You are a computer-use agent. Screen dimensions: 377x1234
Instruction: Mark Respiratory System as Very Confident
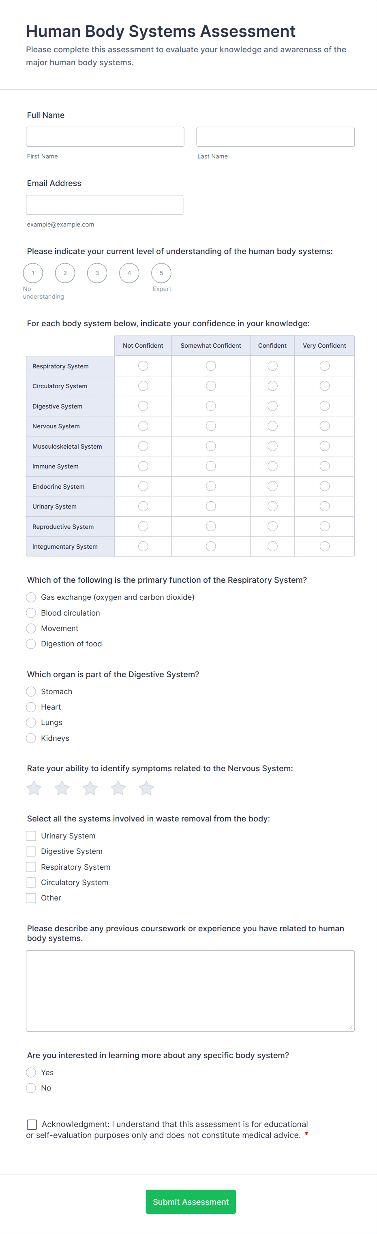pyautogui.click(x=324, y=366)
